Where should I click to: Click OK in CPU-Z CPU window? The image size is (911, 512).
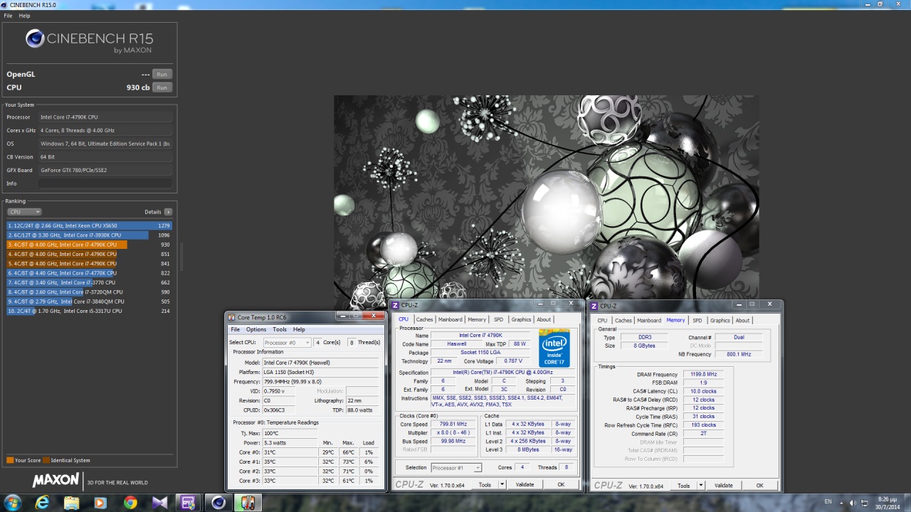click(561, 484)
